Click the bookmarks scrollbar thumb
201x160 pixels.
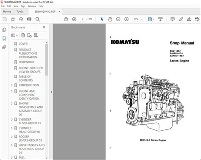[47, 59]
